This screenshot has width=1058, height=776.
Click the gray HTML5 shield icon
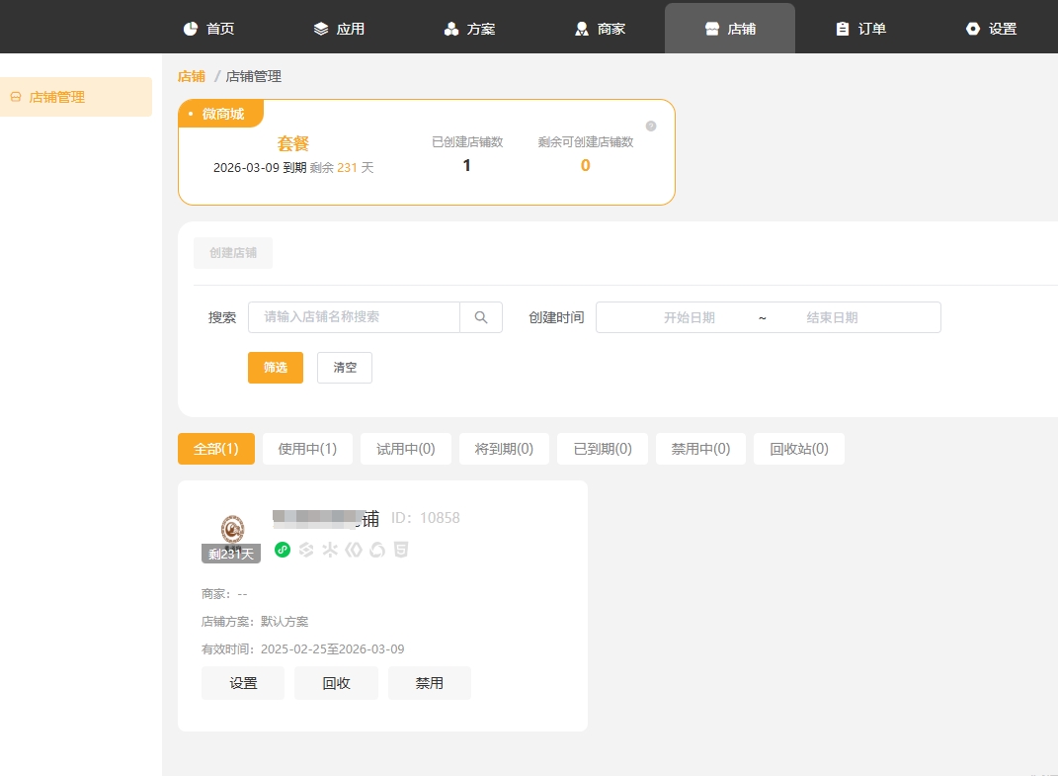tap(401, 550)
